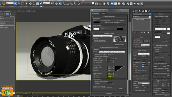Image resolution: width=172 pixels, height=97 pixels.
Task: Open the Modifiers menu
Action: (24, 1)
